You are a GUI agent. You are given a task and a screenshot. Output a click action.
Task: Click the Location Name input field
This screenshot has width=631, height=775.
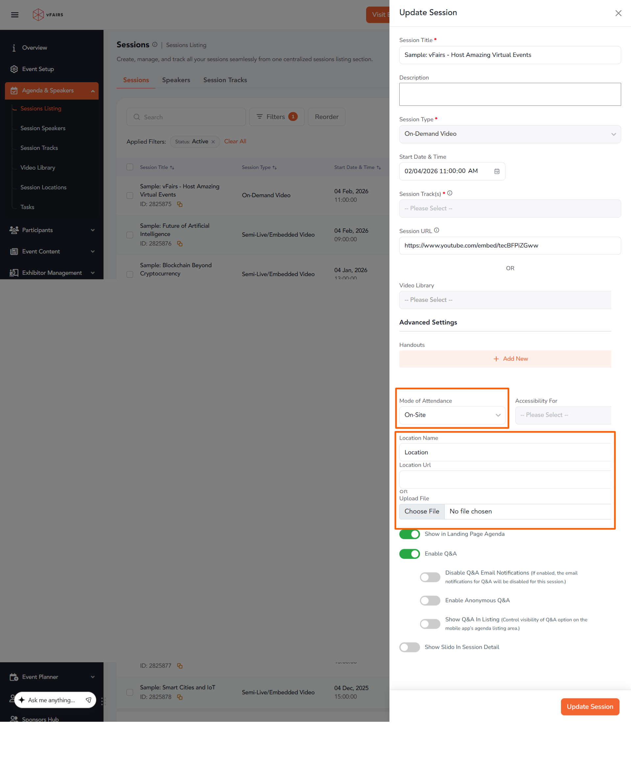coord(505,452)
